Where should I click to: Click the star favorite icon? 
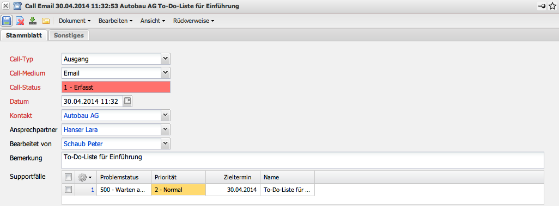point(552,7)
